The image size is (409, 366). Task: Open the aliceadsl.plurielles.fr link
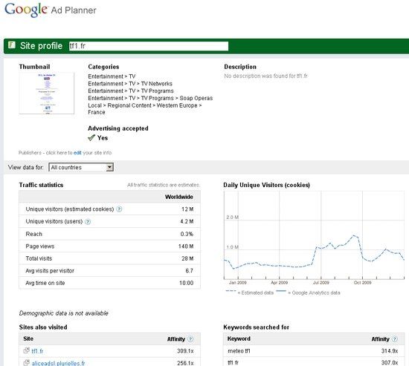[x=59, y=363]
